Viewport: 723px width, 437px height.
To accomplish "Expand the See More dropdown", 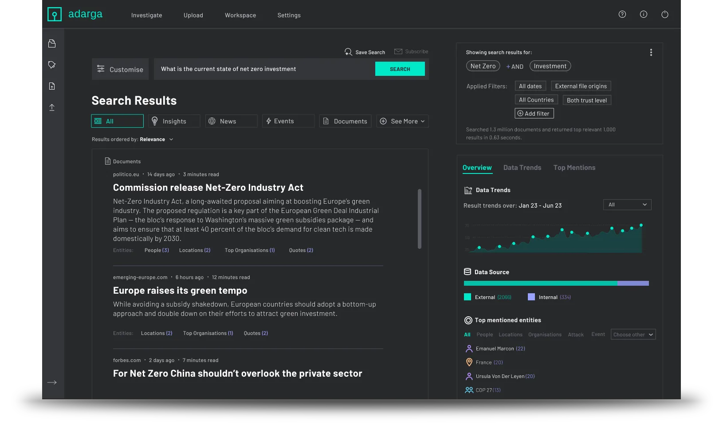I will tap(403, 121).
